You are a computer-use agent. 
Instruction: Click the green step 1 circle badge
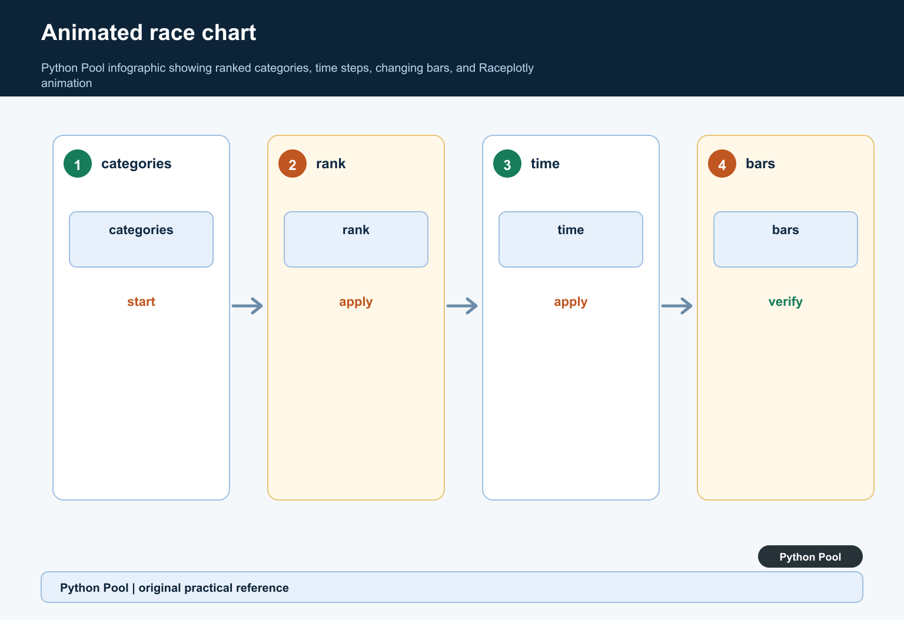[78, 164]
